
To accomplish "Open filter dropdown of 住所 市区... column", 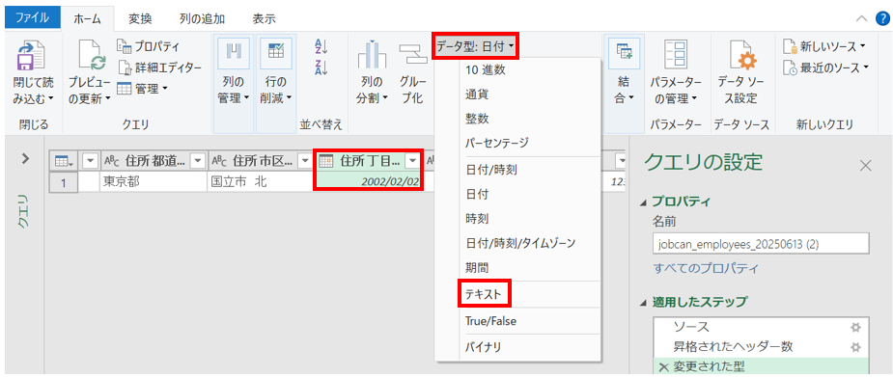I will (x=305, y=162).
